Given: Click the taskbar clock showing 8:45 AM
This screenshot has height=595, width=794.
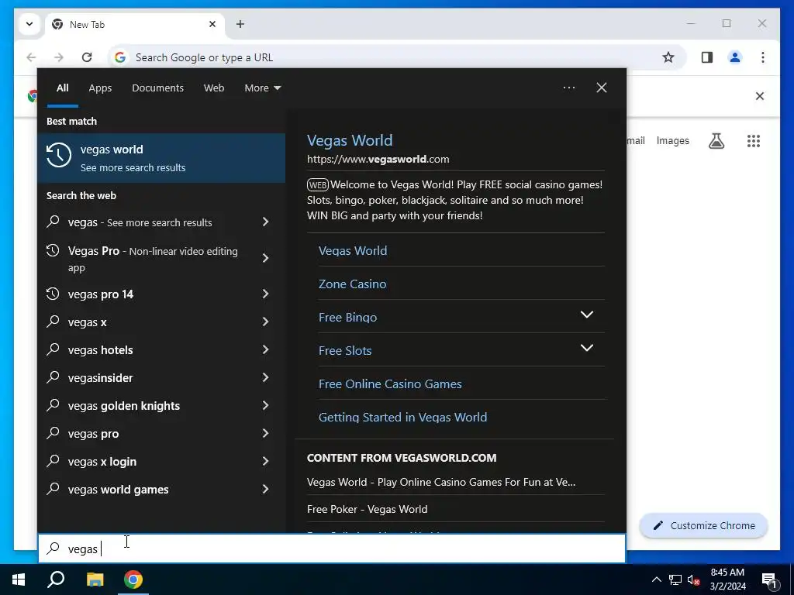Looking at the screenshot, I should 727,580.
